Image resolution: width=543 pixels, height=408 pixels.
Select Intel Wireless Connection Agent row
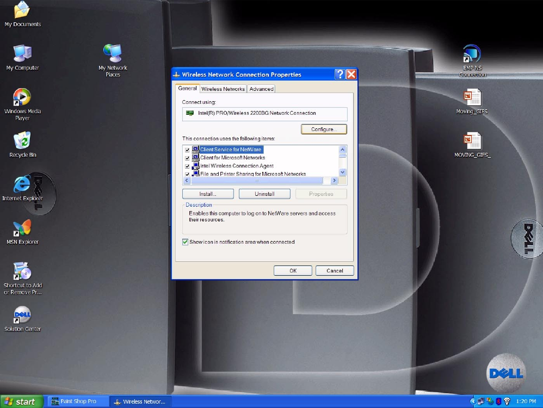pos(237,166)
